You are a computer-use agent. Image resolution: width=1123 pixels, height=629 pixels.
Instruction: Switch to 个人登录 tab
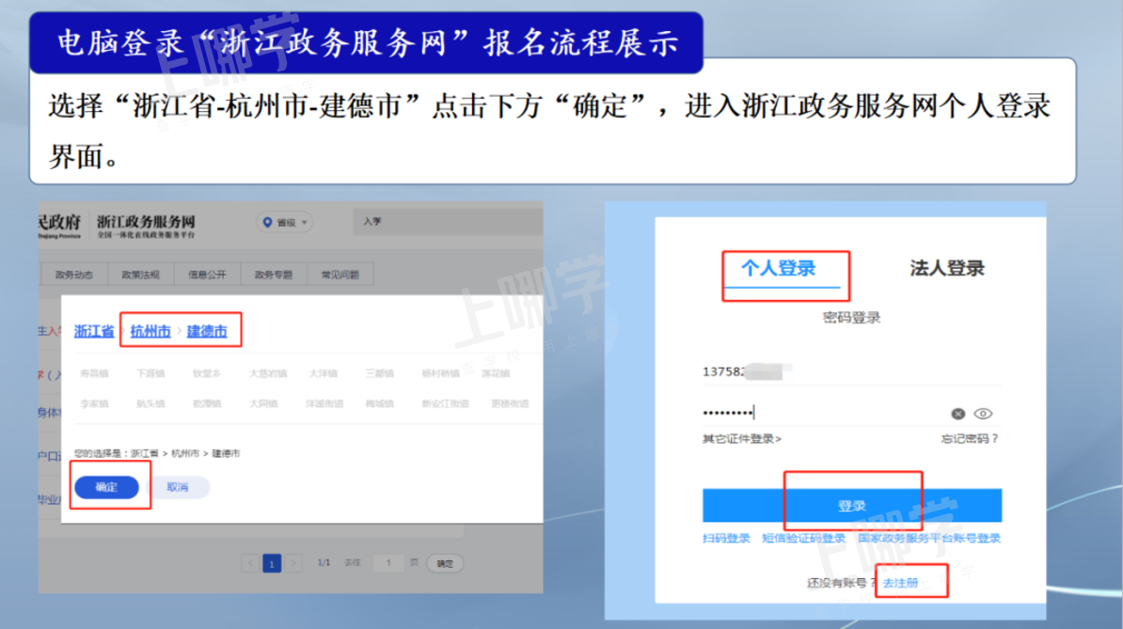tap(779, 269)
